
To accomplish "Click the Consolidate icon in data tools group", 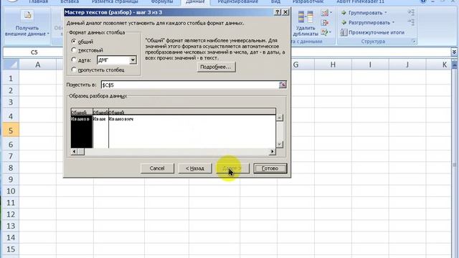I will pos(325,23).
